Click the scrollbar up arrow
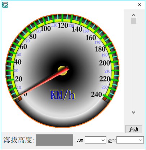146x150 pixels. [133, 15]
